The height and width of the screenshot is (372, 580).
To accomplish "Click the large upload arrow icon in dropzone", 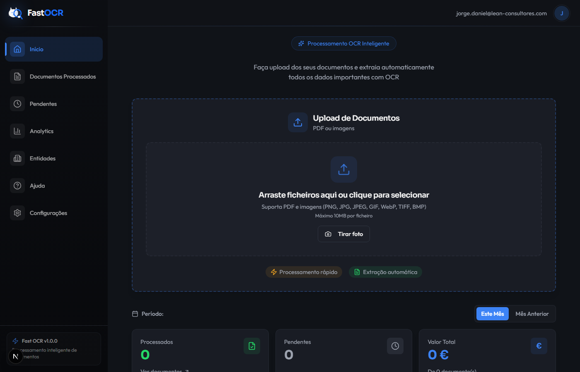I will click(343, 169).
